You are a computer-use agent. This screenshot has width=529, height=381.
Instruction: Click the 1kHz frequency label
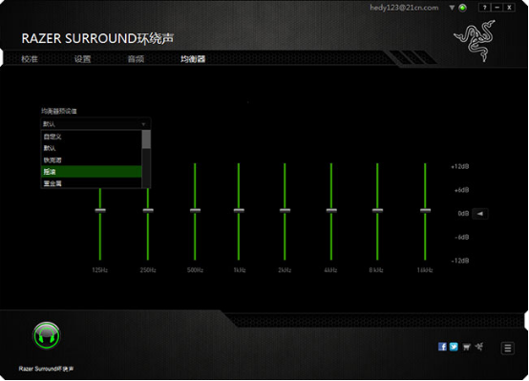click(240, 270)
